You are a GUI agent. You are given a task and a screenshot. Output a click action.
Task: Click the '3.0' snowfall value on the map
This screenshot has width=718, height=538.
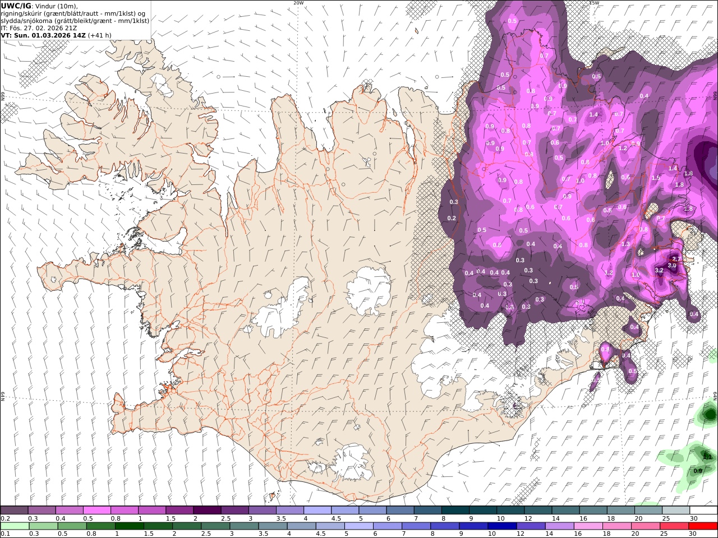click(x=671, y=265)
